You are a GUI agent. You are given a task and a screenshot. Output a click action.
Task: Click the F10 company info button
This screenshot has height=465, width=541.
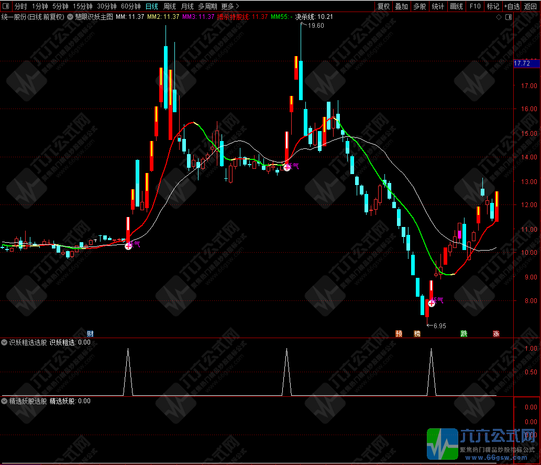click(x=475, y=6)
